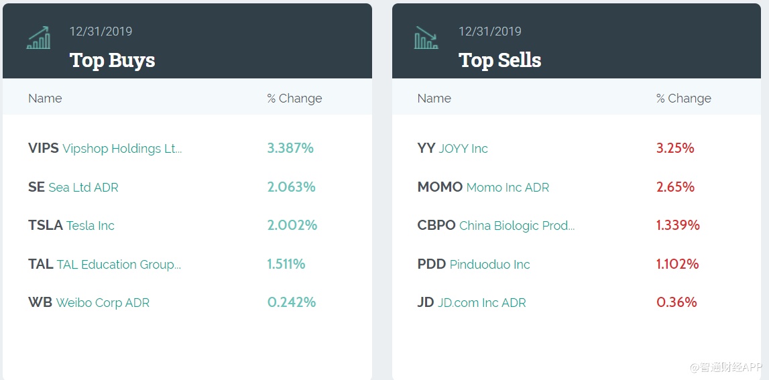Click the Top Sells heading

click(499, 60)
